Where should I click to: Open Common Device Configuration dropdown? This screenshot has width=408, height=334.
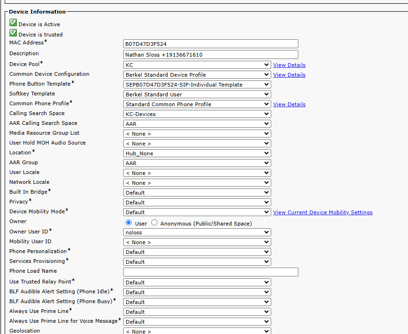(x=197, y=74)
